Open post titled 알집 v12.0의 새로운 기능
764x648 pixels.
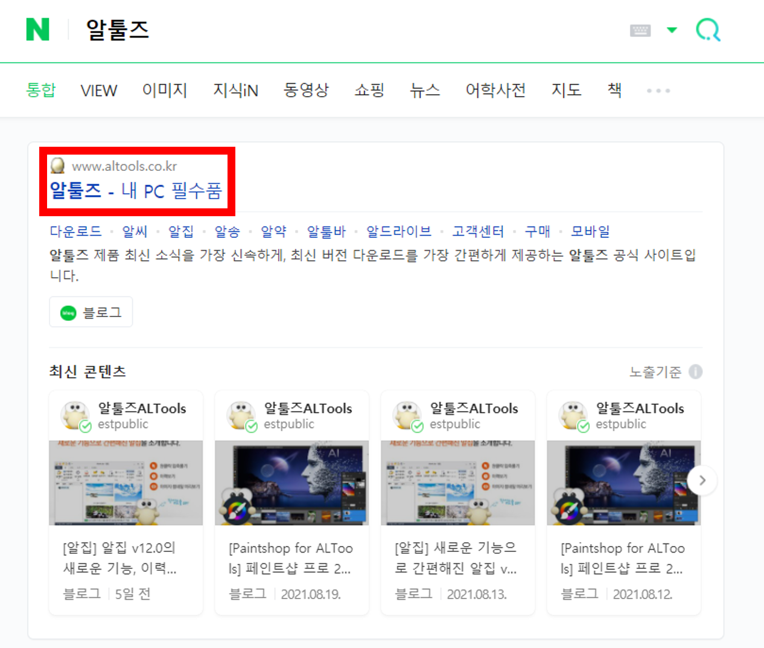pos(119,558)
